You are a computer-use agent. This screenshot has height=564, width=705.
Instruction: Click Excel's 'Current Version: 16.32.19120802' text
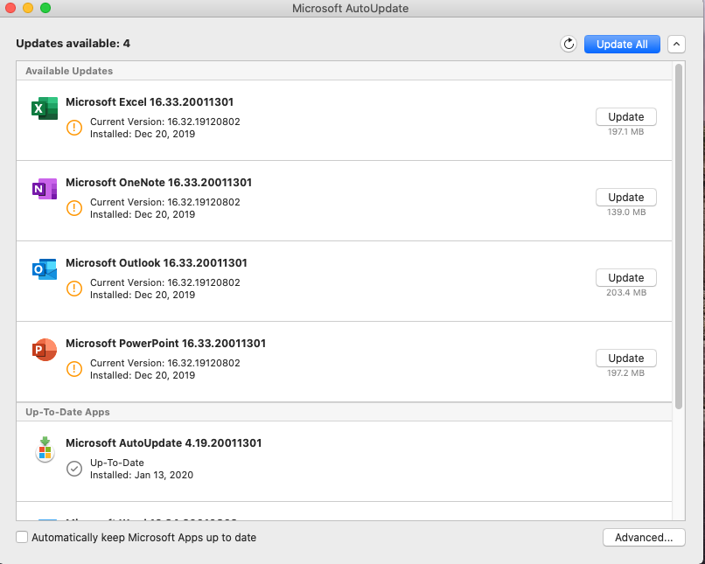165,122
